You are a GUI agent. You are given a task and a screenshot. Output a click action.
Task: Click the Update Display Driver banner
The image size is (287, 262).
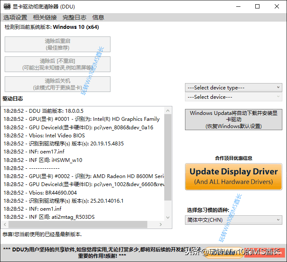click(234, 177)
